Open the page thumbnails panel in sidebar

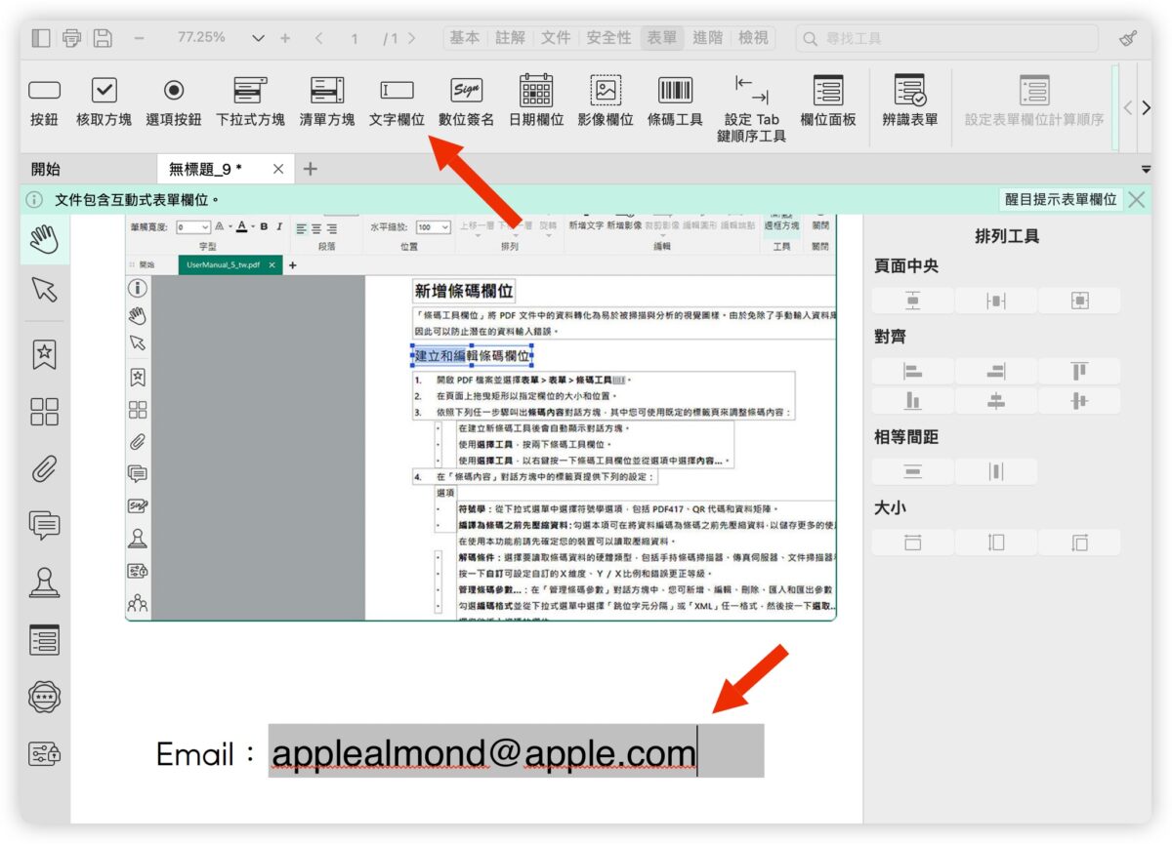44,412
